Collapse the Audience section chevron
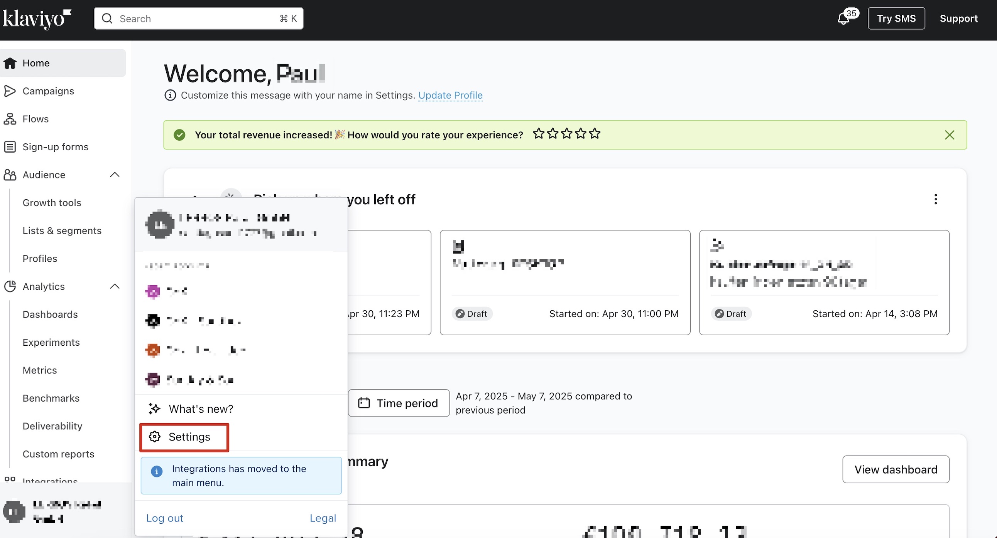 coord(115,175)
